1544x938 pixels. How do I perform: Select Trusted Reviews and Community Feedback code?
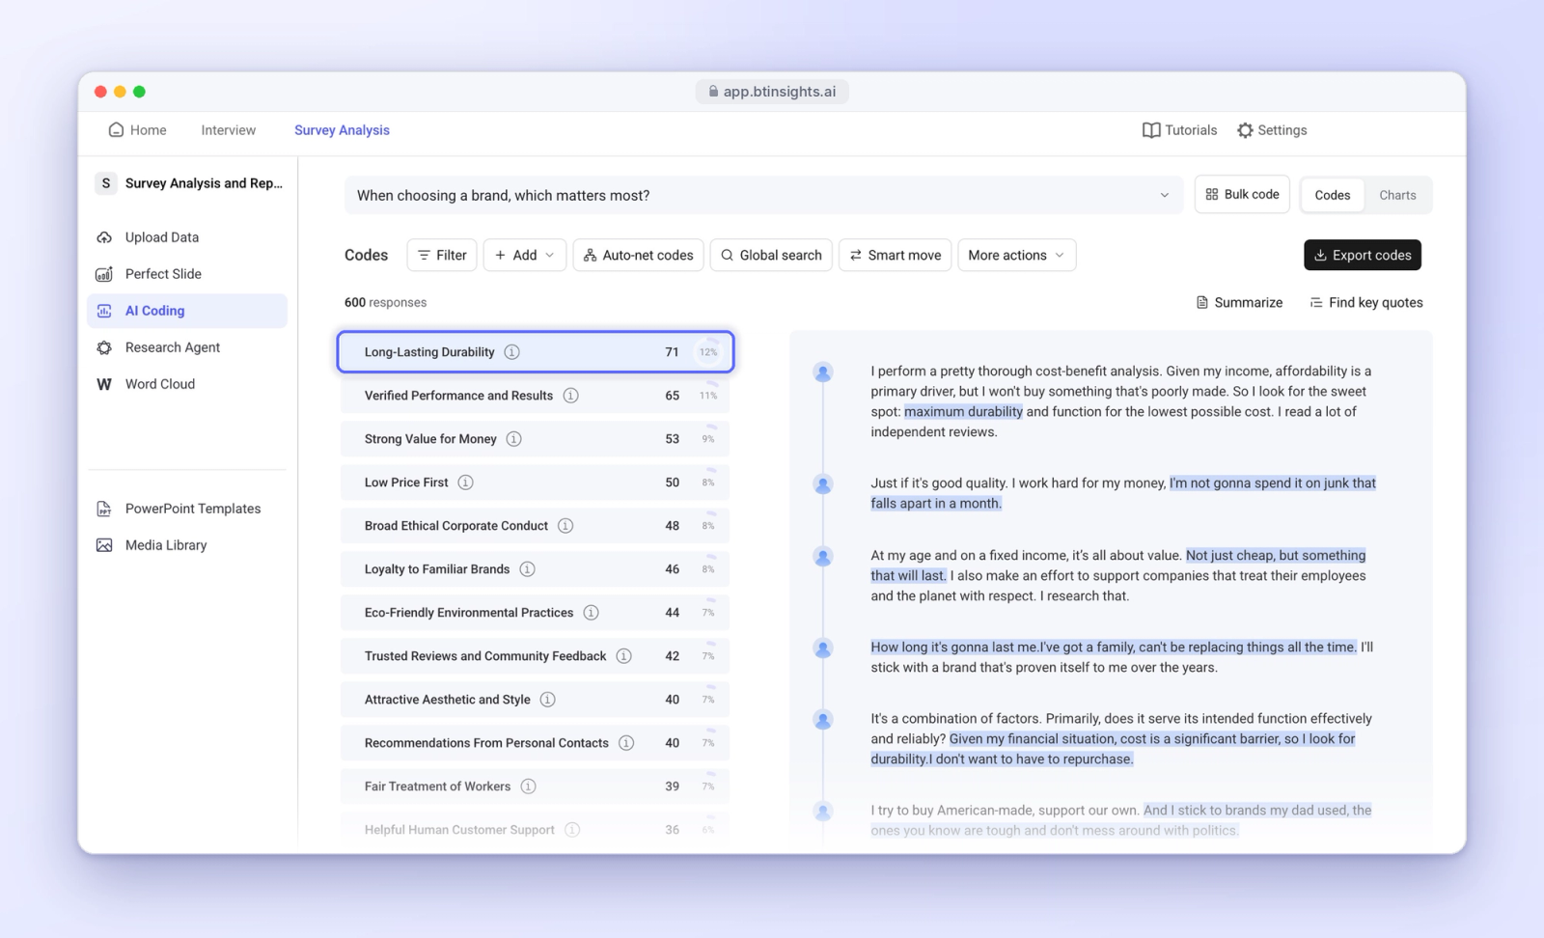tap(536, 656)
